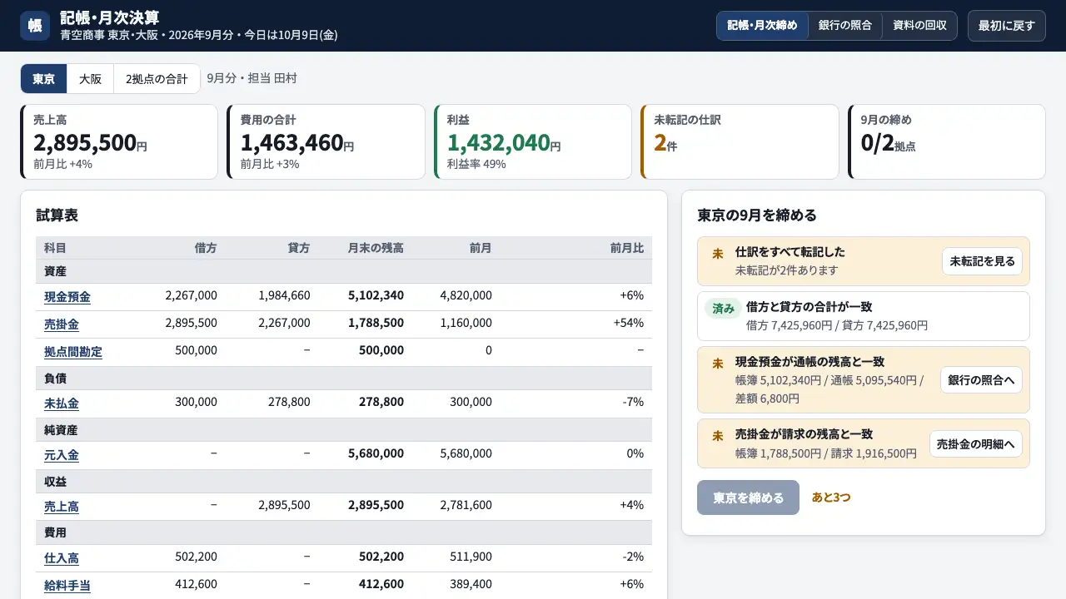The image size is (1066, 599).
Task: Click the 試算表 panel heading
Action: (57, 215)
